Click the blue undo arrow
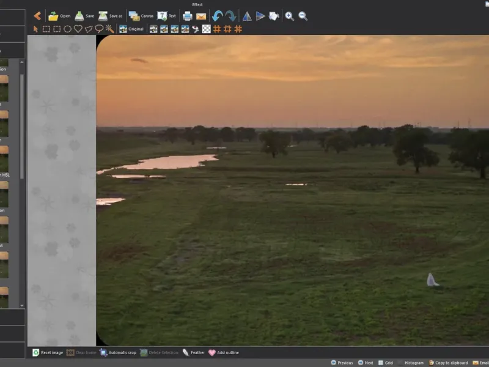Screen dimensions: 489x367 [x=217, y=16]
